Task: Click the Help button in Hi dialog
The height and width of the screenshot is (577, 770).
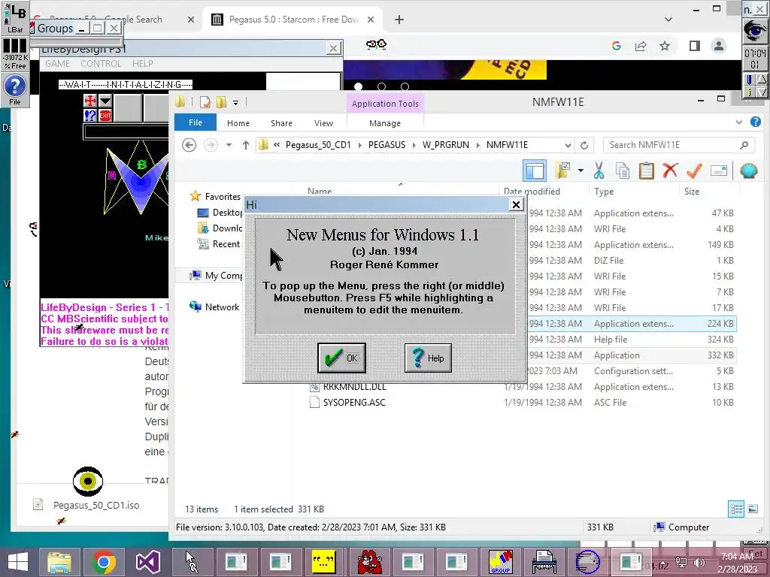Action: tap(428, 358)
